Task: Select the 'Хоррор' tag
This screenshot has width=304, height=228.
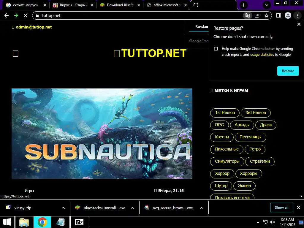Action: pyautogui.click(x=222, y=174)
